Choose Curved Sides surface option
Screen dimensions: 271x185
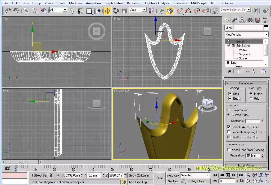coord(229,115)
